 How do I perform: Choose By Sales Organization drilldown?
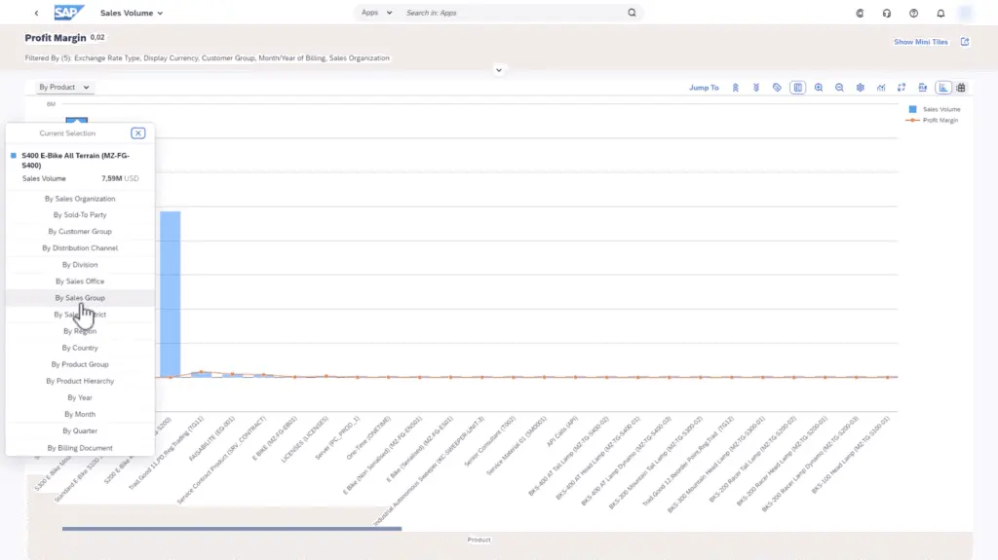[x=80, y=199]
